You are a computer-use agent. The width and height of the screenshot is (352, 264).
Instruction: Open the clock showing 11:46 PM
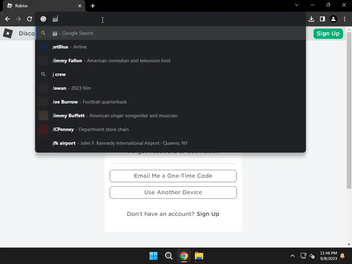click(328, 256)
